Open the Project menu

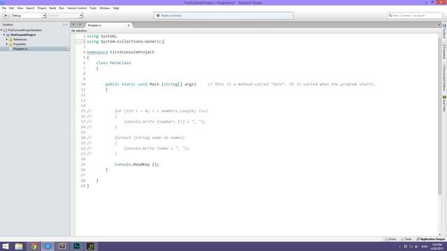[x=42, y=8]
